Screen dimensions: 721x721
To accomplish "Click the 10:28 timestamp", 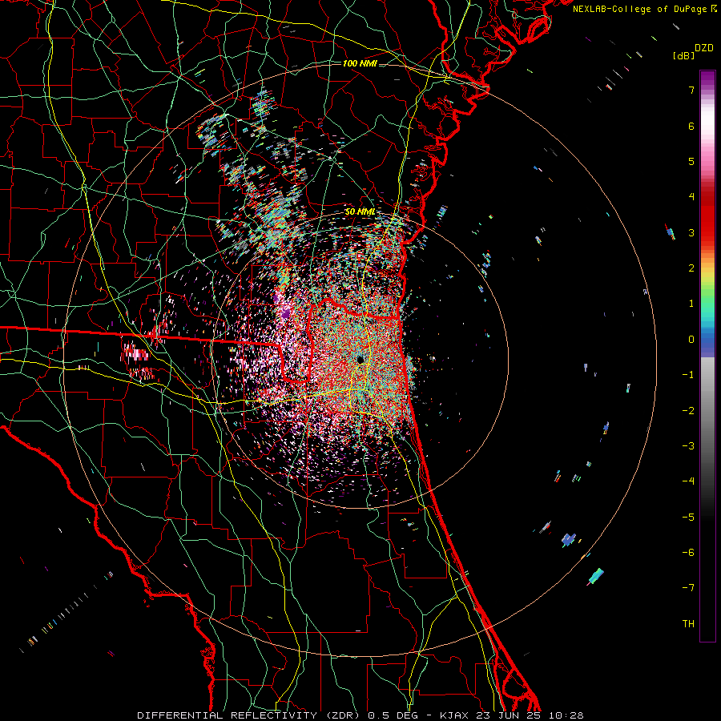I will [x=566, y=715].
